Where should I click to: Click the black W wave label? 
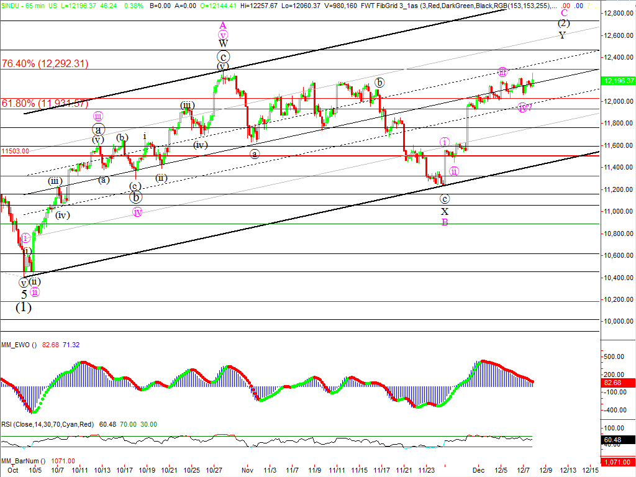pyautogui.click(x=223, y=43)
